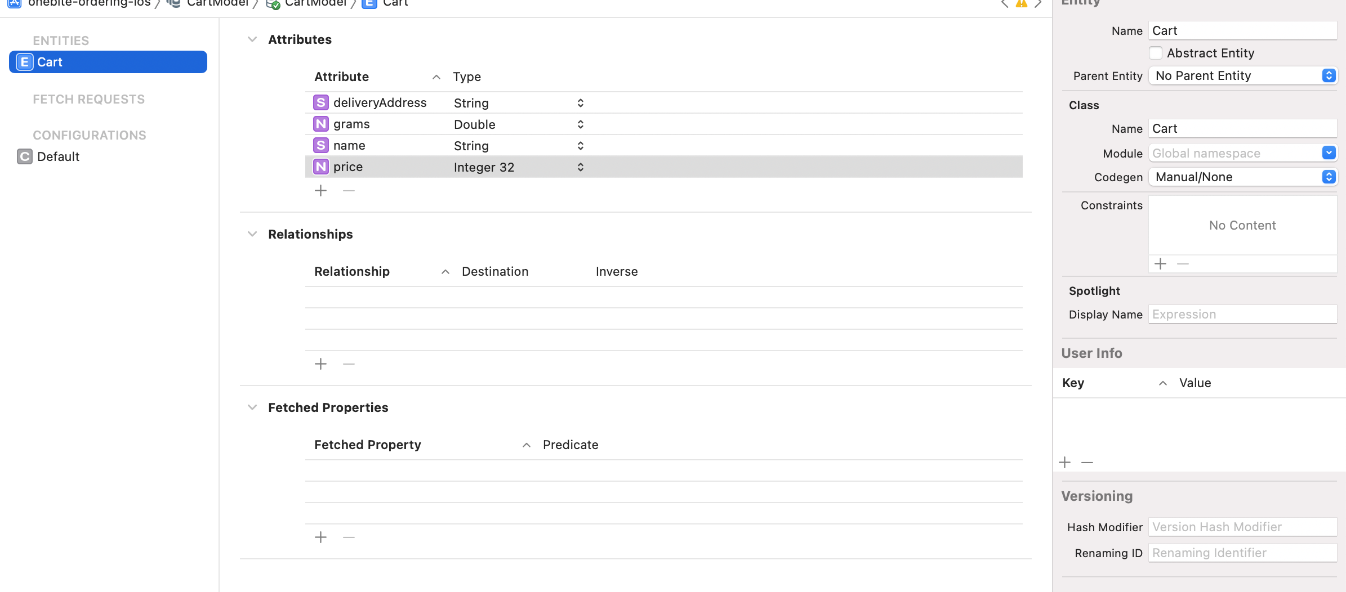Edit the Entity Name field
Image resolution: width=1346 pixels, height=592 pixels.
[x=1243, y=30]
